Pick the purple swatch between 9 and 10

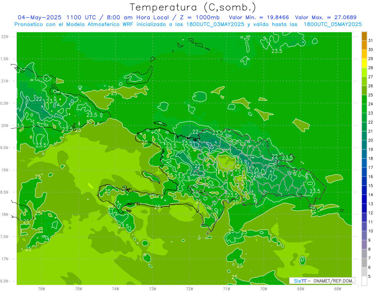point(364,235)
